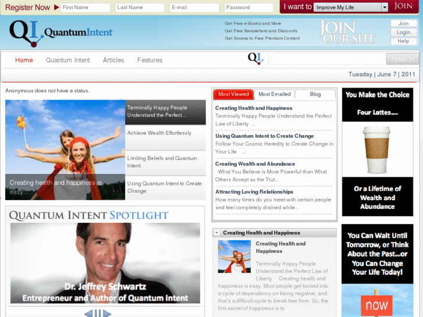Image resolution: width=423 pixels, height=317 pixels.
Task: Switch to the Most Emailed tab
Action: (x=275, y=94)
